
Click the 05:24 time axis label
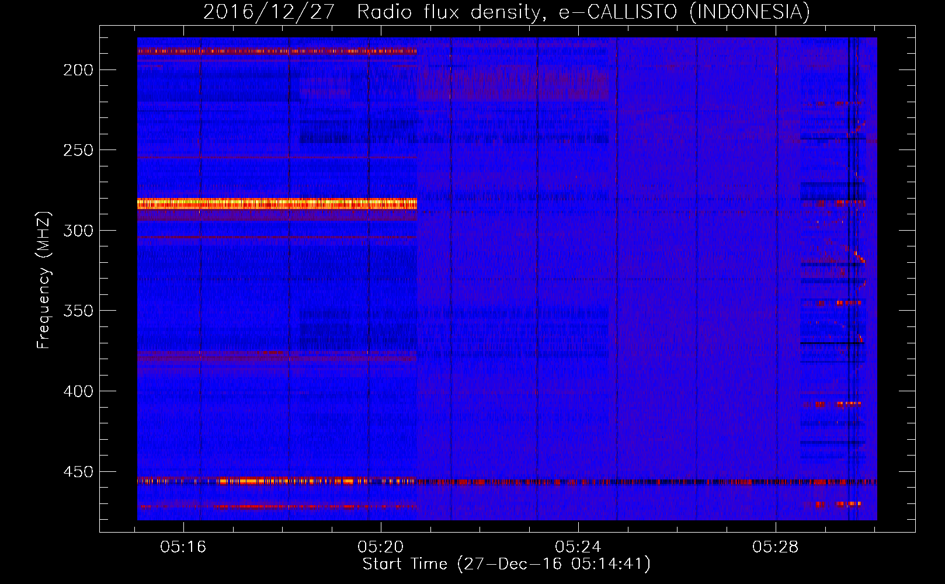click(x=578, y=547)
